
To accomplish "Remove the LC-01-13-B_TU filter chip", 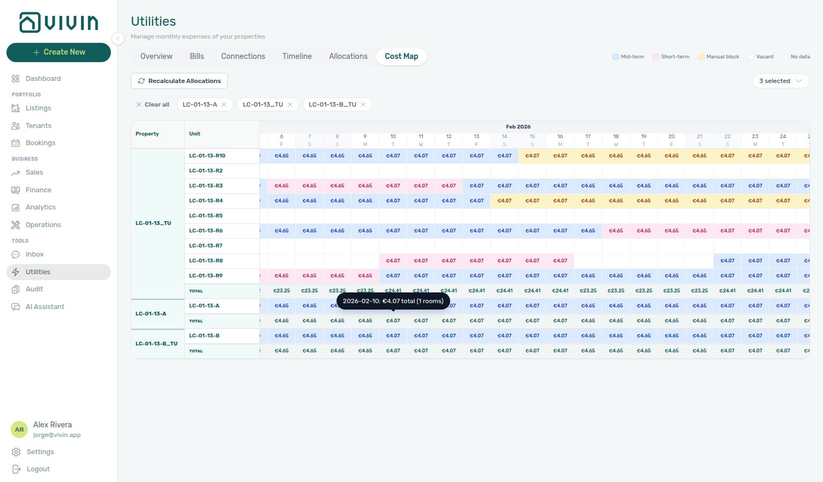I will [363, 104].
